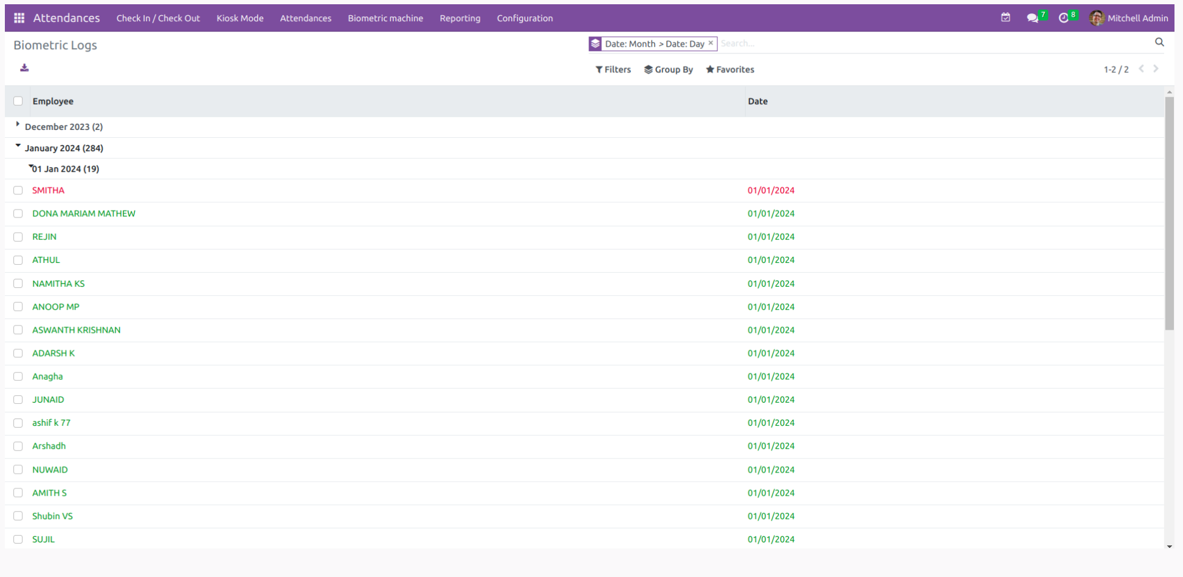The width and height of the screenshot is (1183, 577).
Task: Click the download/export records icon
Action: (24, 68)
